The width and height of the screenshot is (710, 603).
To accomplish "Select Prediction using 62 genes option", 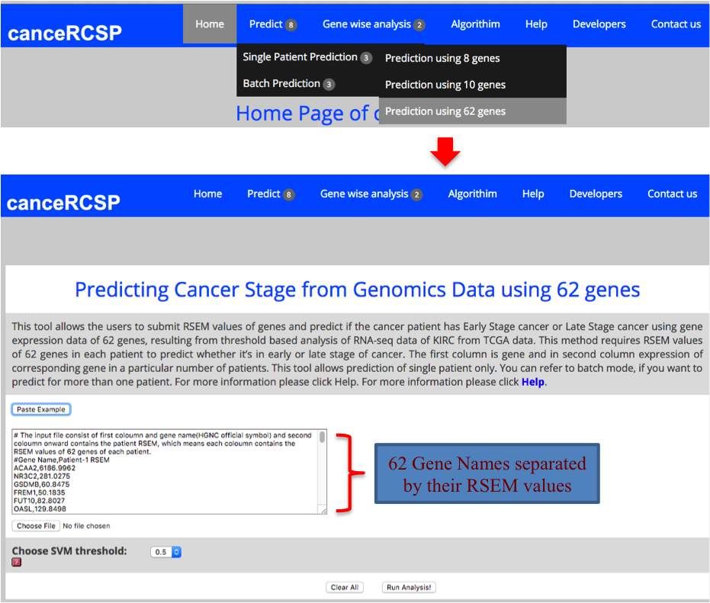I will tap(445, 111).
